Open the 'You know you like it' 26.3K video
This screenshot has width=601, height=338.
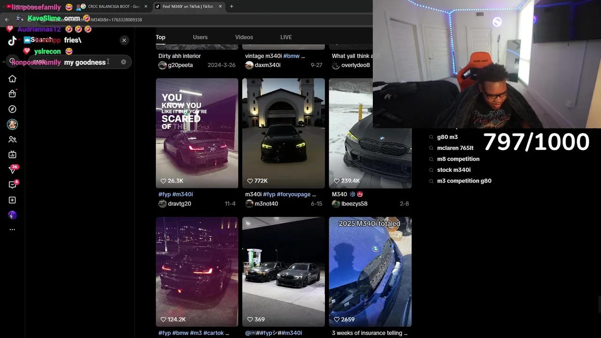tap(197, 133)
